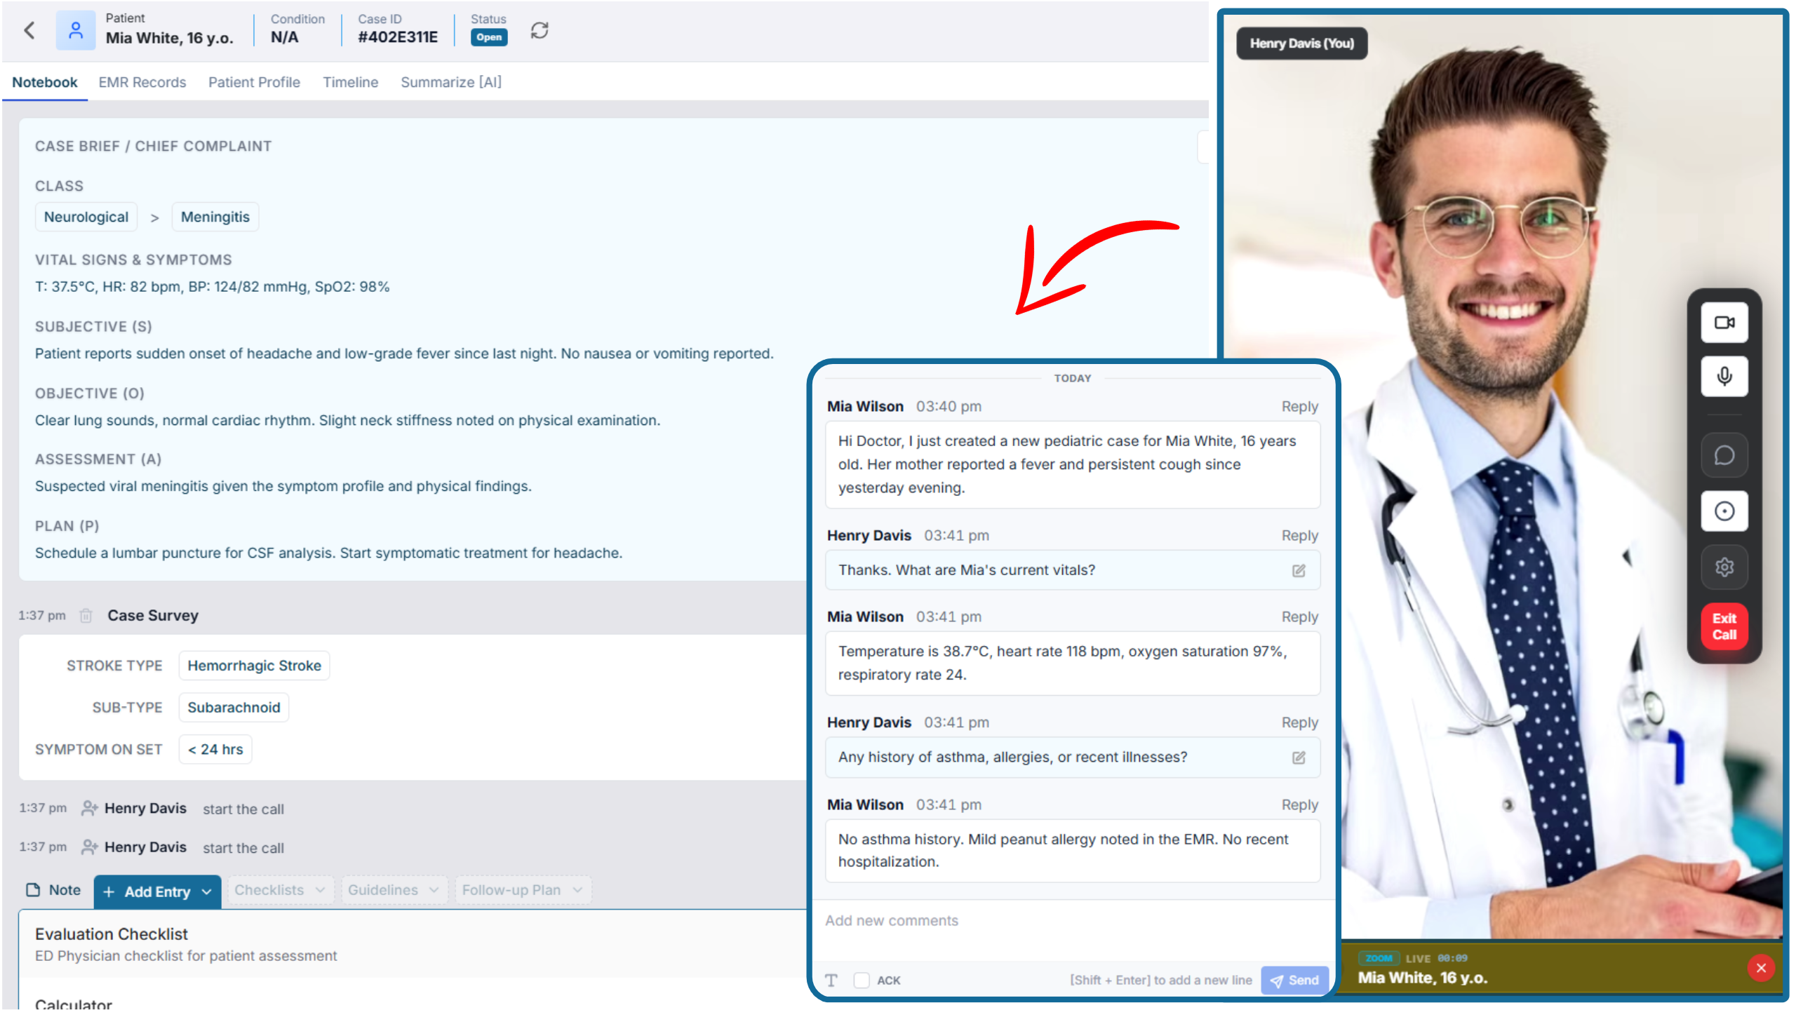Click the Case ID #402E311E text
This screenshot has height=1010, width=1796.
(x=398, y=38)
